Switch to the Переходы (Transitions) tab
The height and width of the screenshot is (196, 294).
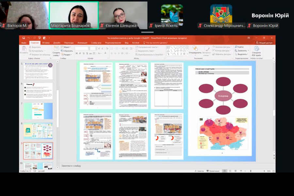69,43
